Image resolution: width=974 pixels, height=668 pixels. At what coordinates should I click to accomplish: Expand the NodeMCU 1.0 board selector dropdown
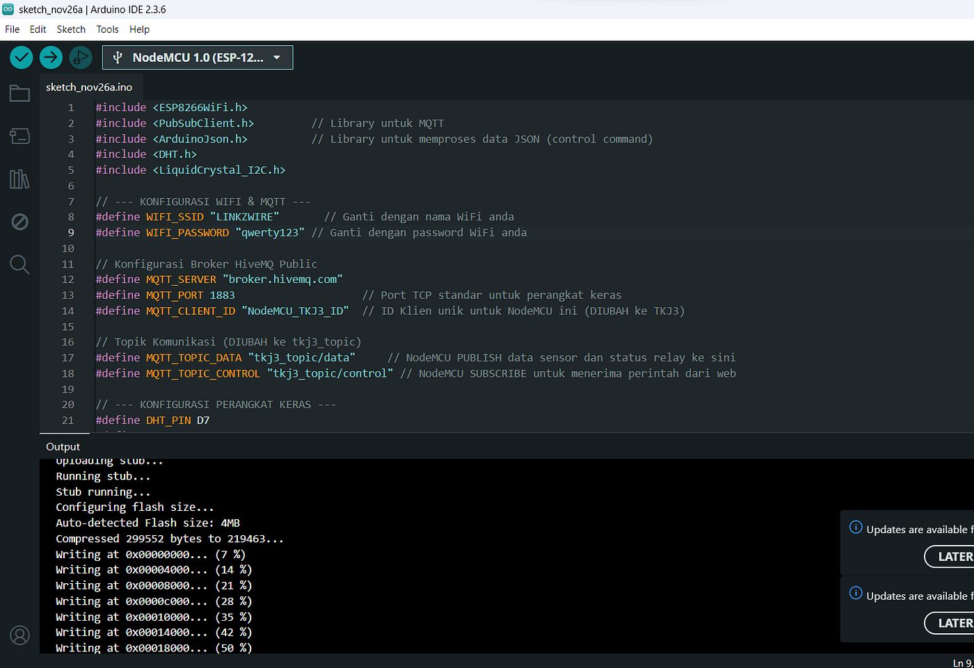pos(198,58)
